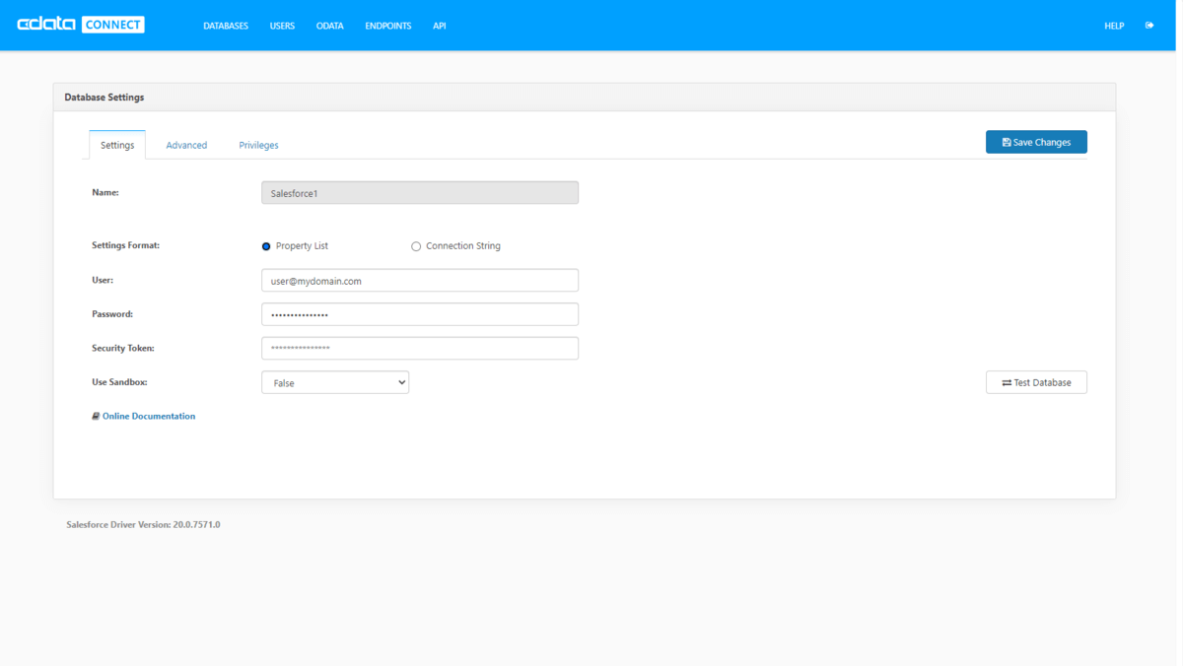Open the Help link
1183x666 pixels.
click(x=1114, y=26)
